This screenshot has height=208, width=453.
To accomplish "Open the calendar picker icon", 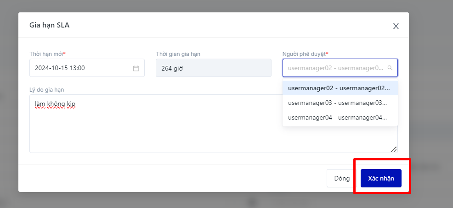I will pyautogui.click(x=136, y=68).
